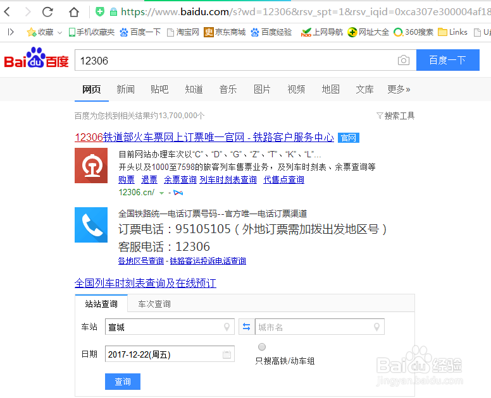This screenshot has height=398, width=491.
Task: Open the 各地区号查询 link
Action: [x=141, y=261]
